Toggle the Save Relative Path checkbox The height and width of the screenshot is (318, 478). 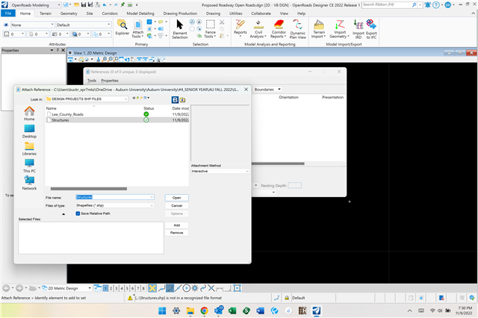78,213
